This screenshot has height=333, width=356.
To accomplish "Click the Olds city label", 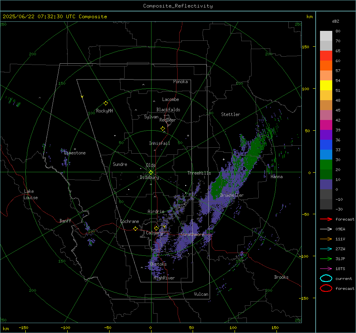I will pyautogui.click(x=151, y=165).
